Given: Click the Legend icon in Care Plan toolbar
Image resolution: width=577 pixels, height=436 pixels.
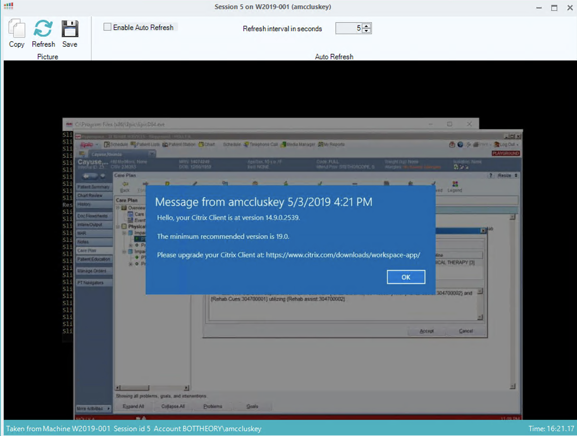Looking at the screenshot, I should [455, 187].
